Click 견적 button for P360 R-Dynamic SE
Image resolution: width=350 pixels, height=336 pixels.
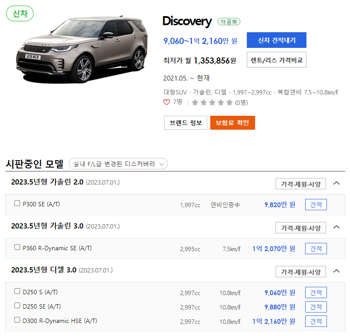point(316,249)
